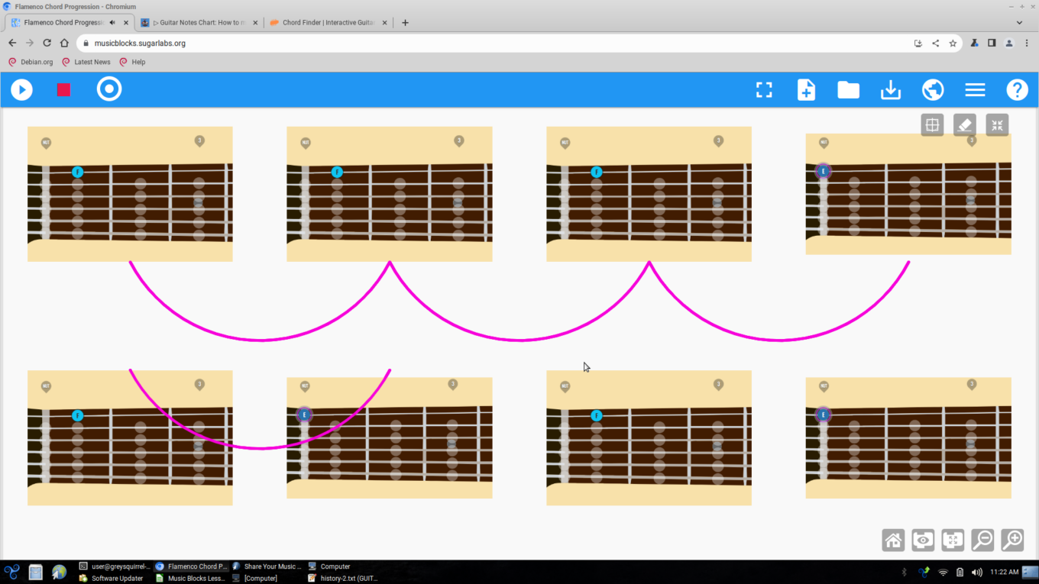Click the record circle icon
This screenshot has width=1039, height=584.
[x=109, y=89]
